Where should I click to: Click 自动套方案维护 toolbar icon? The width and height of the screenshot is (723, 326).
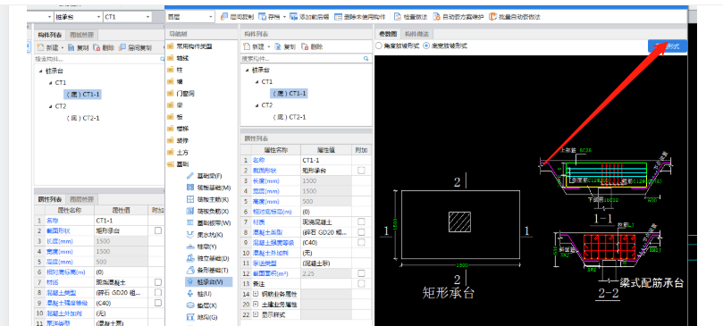[437, 17]
